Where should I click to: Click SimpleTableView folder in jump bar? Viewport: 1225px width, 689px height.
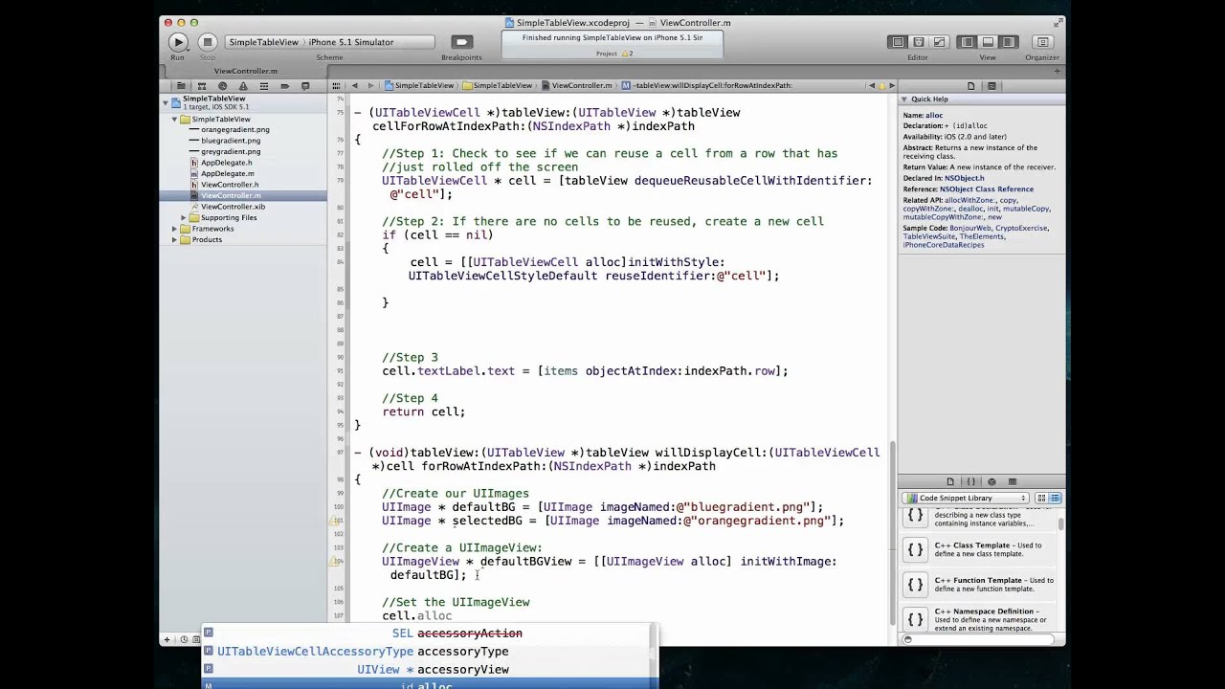498,86
